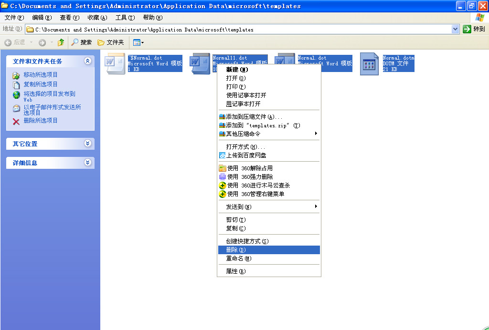Open Forward history dropdown arrow
Viewport: 489px width, 330px height.
[52, 42]
